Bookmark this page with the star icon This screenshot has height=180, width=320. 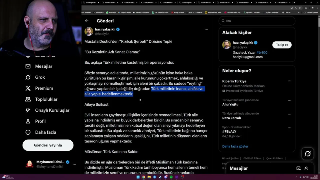(x=300, y=8)
